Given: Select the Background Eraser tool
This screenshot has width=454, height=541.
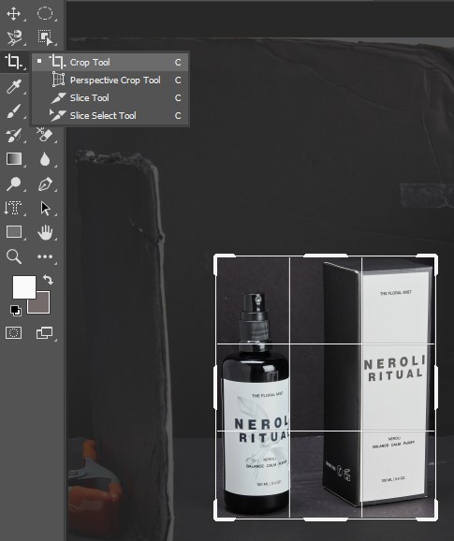Looking at the screenshot, I should tap(45, 135).
